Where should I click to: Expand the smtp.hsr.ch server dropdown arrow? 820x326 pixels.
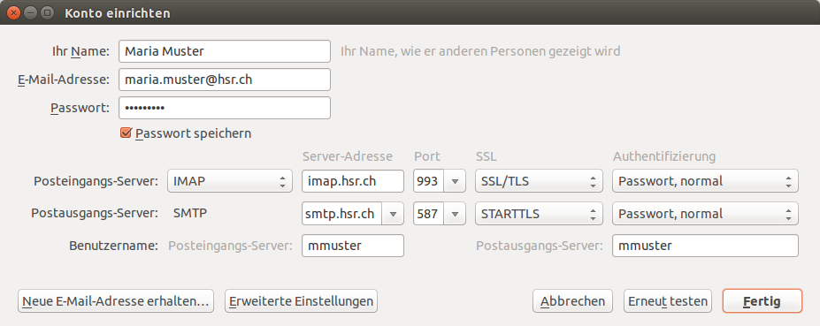point(393,214)
